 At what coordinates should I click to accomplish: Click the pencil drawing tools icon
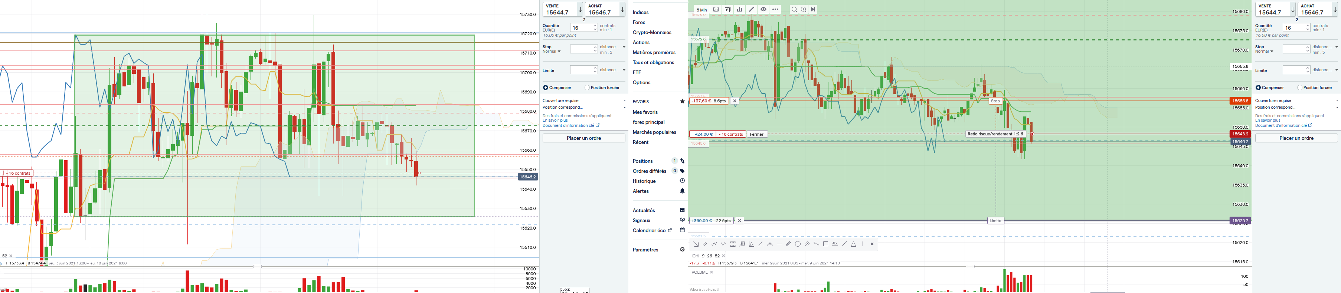point(751,9)
